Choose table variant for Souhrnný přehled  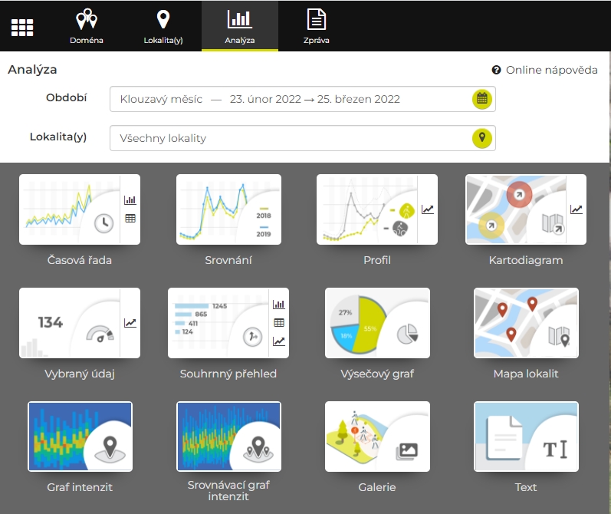coord(279,322)
